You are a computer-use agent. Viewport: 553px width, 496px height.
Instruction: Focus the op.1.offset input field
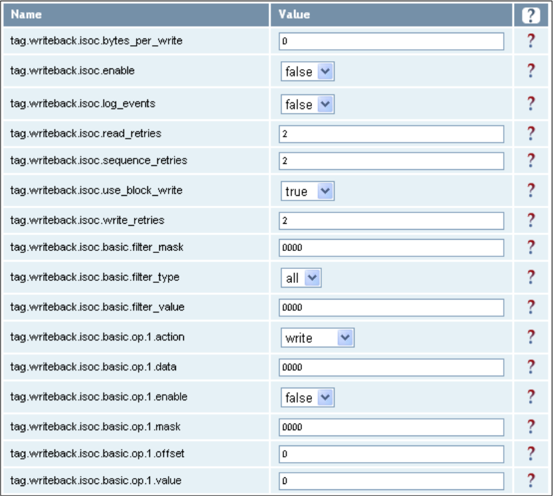click(x=391, y=454)
